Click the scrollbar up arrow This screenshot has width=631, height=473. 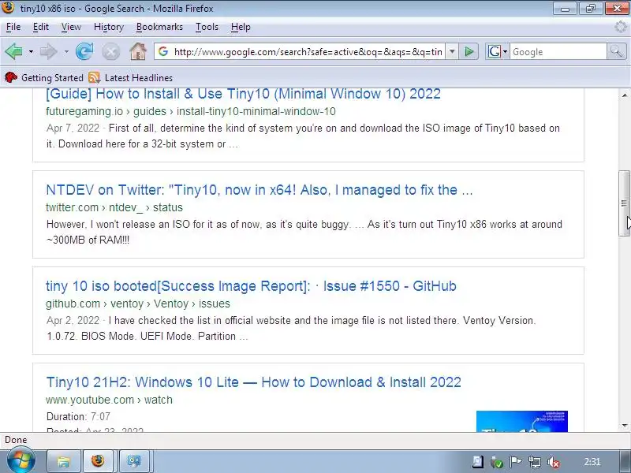[x=624, y=95]
